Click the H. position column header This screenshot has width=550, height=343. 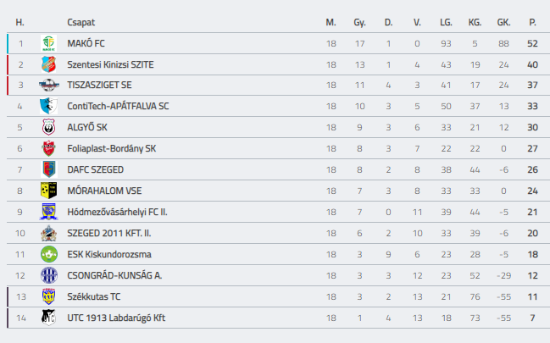pos(20,23)
